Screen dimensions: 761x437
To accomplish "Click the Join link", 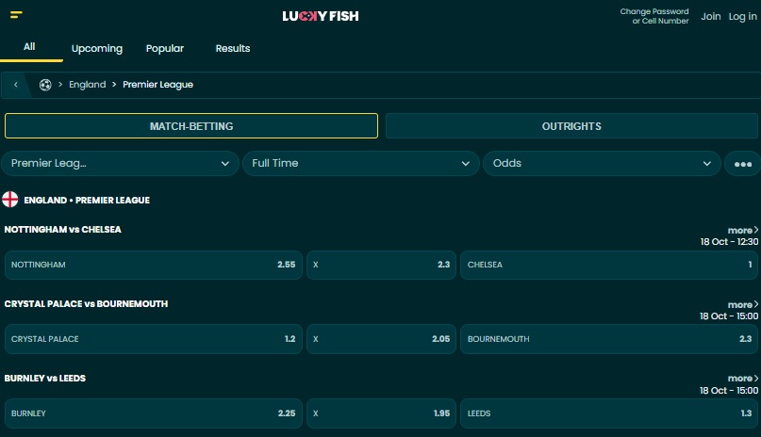I will pos(711,17).
